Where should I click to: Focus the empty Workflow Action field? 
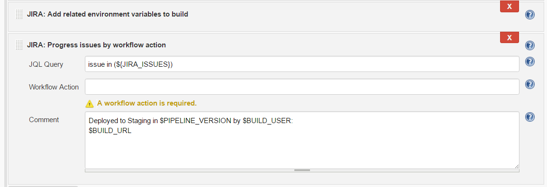(x=302, y=86)
